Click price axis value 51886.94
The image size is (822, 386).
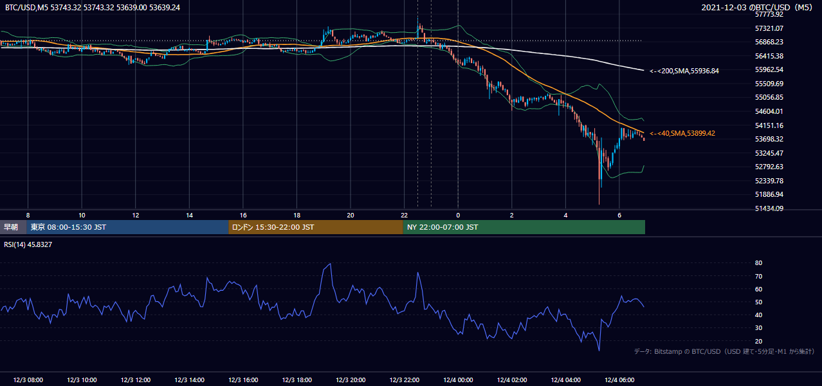(x=769, y=194)
